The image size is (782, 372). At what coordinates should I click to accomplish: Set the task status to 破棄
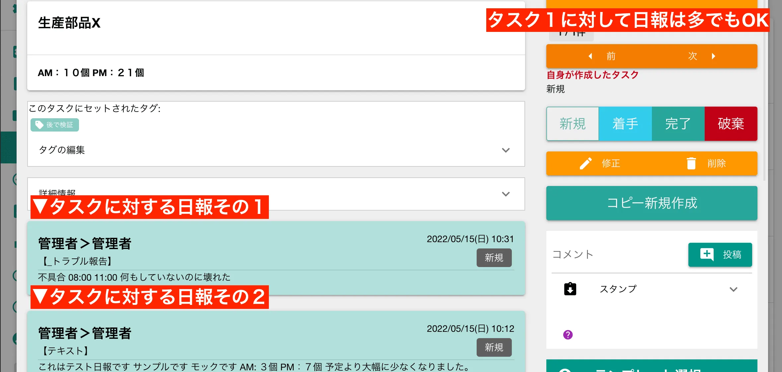point(730,124)
